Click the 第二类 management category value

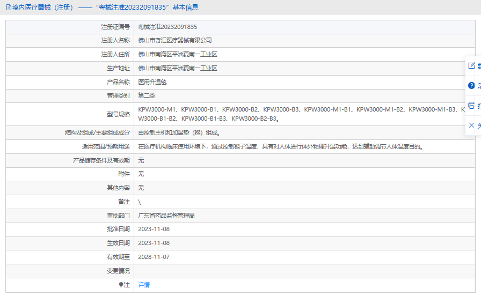(x=147, y=95)
